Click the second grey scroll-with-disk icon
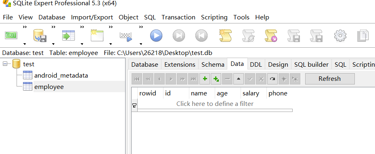The height and width of the screenshot is (154, 375). [316, 36]
